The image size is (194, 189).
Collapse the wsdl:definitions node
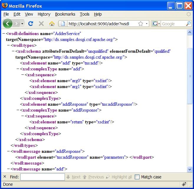click(x=4, y=34)
